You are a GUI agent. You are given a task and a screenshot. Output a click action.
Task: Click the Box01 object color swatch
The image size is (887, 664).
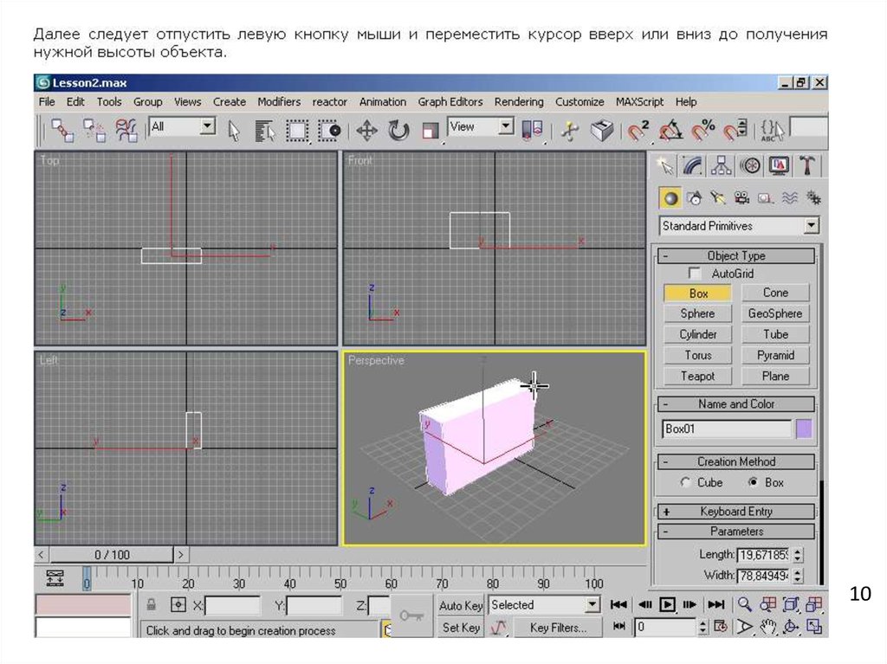[804, 429]
